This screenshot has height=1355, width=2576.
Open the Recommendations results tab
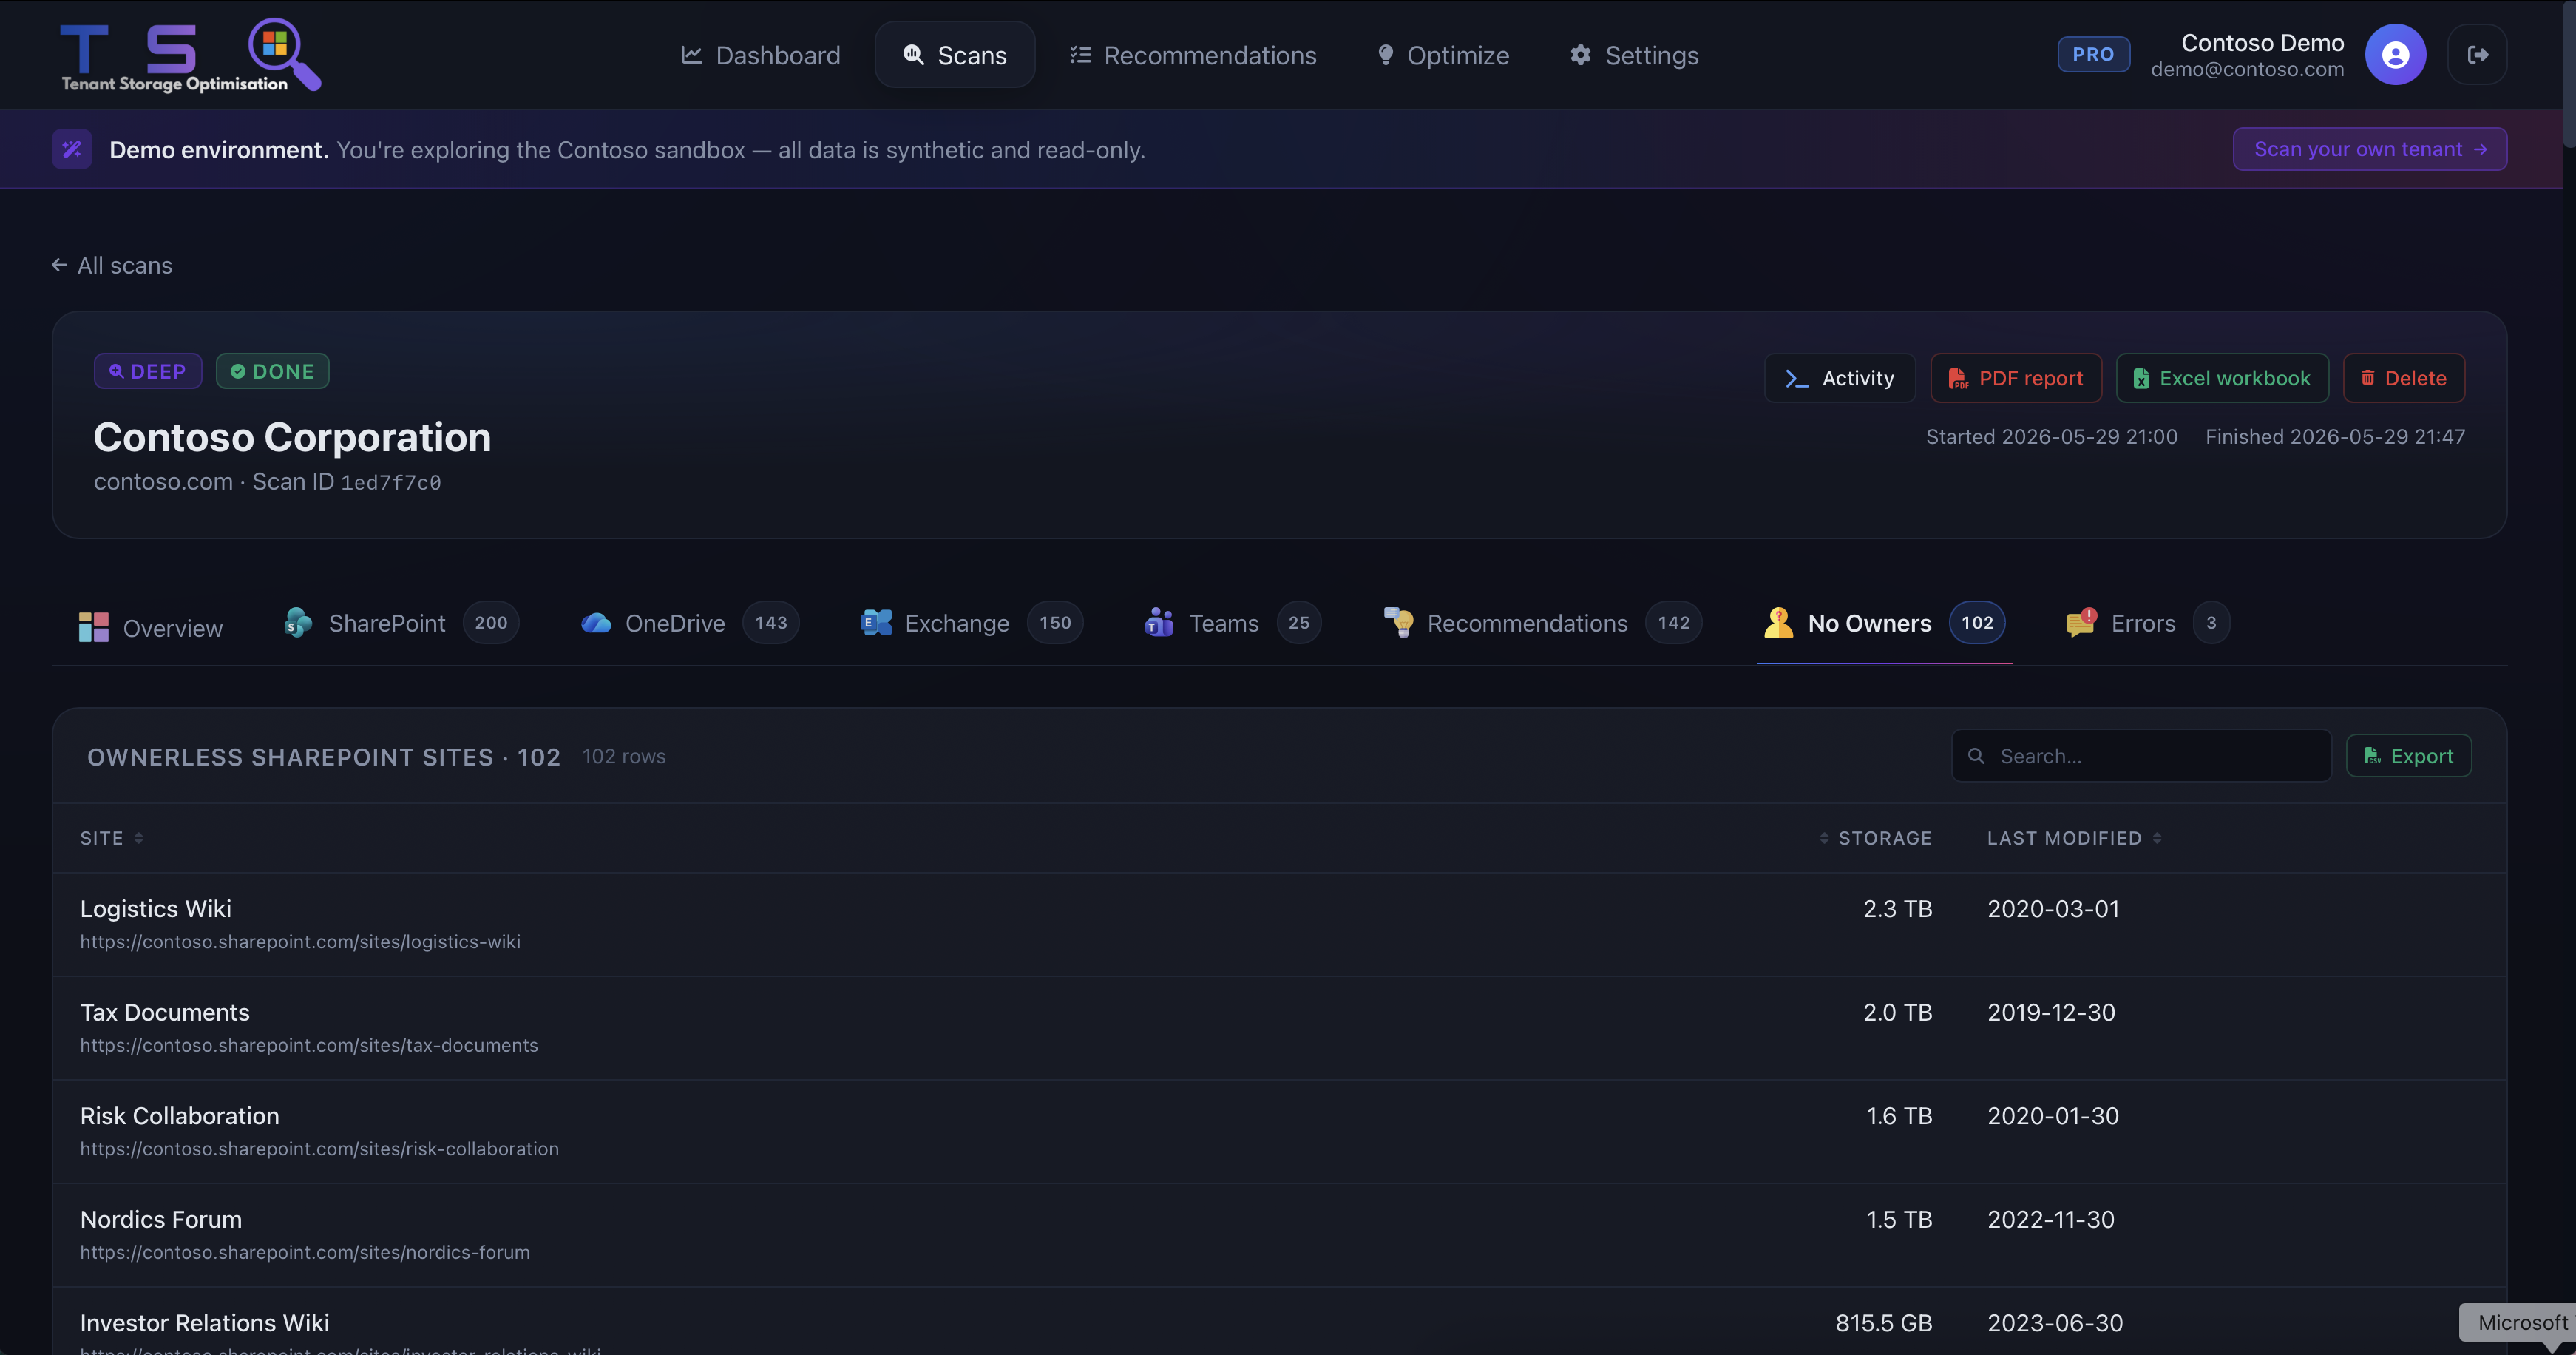coord(1543,623)
